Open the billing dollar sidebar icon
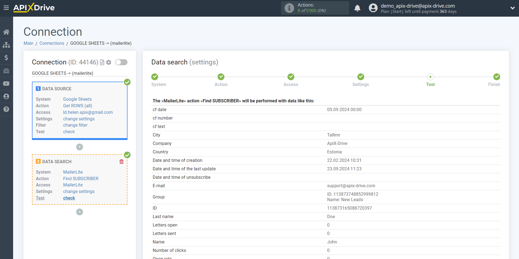This screenshot has width=519, height=259. coord(6,58)
